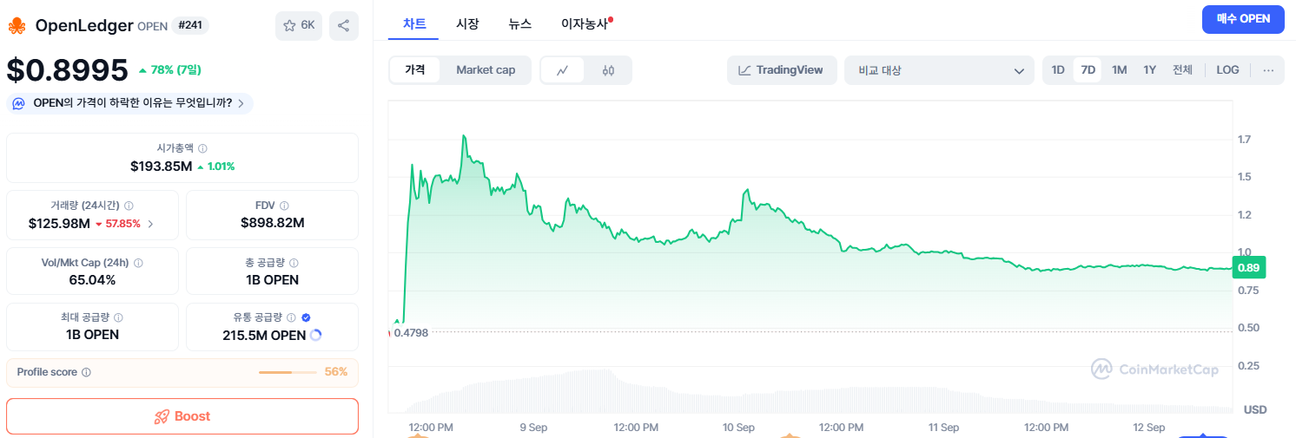Open the share options icon

[344, 26]
